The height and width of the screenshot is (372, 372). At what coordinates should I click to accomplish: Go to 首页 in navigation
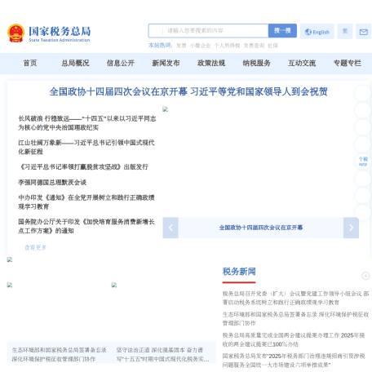click(30, 63)
